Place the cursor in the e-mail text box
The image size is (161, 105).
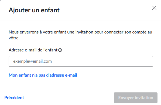click(x=81, y=61)
